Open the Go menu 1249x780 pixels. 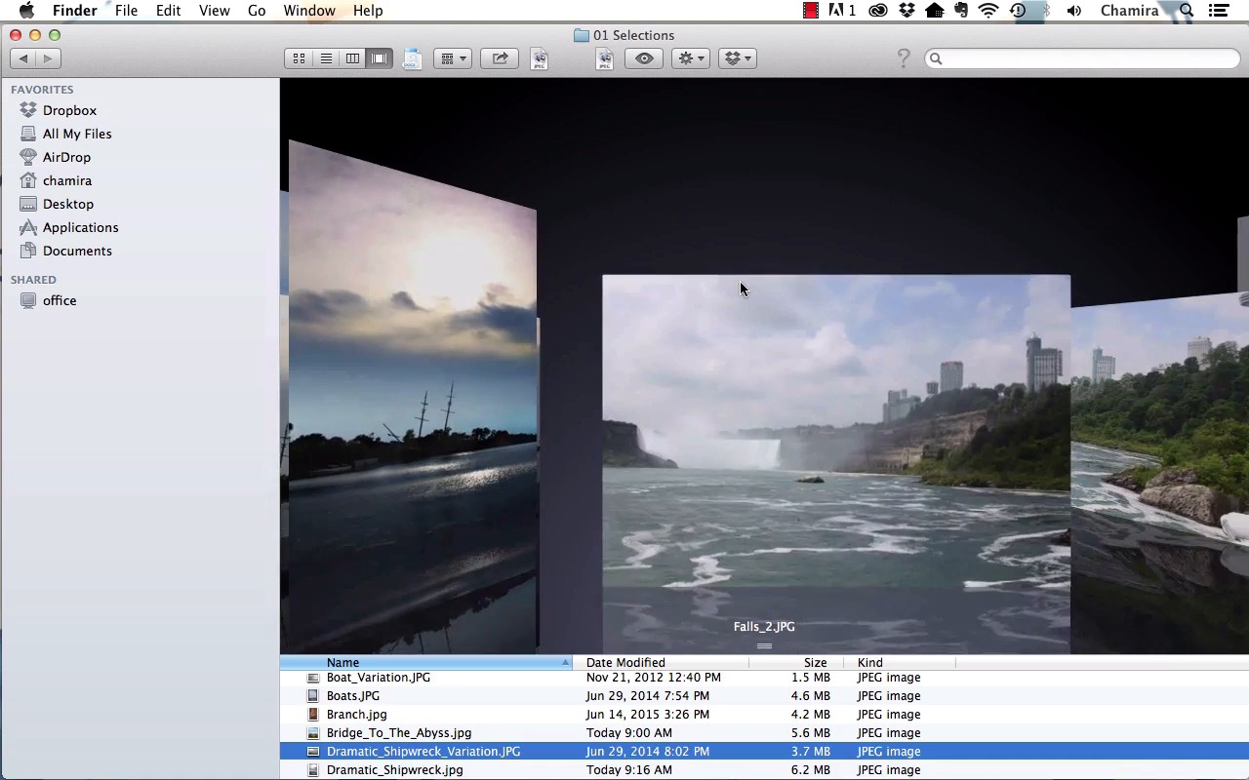pyautogui.click(x=257, y=11)
